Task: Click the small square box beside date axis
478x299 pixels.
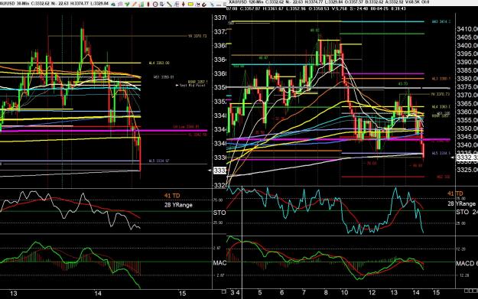Action: pos(224,291)
